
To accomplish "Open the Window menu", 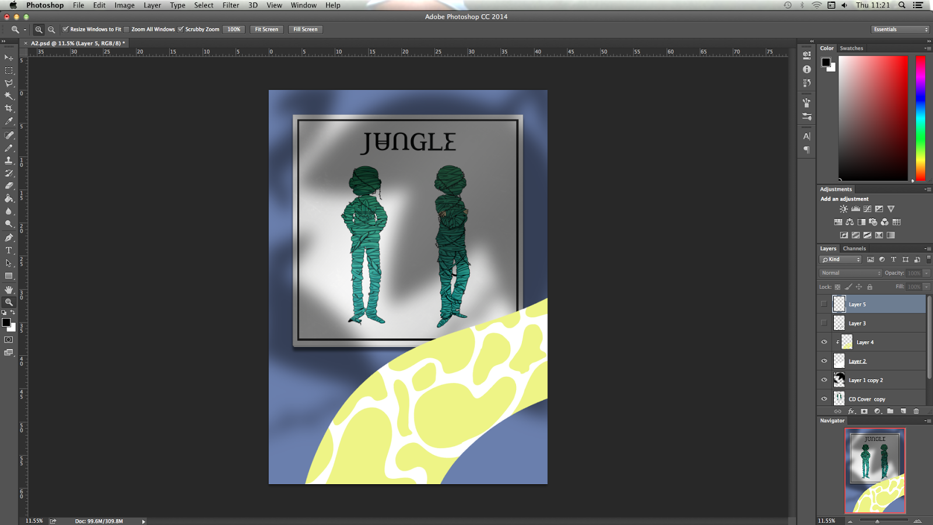I will point(304,5).
